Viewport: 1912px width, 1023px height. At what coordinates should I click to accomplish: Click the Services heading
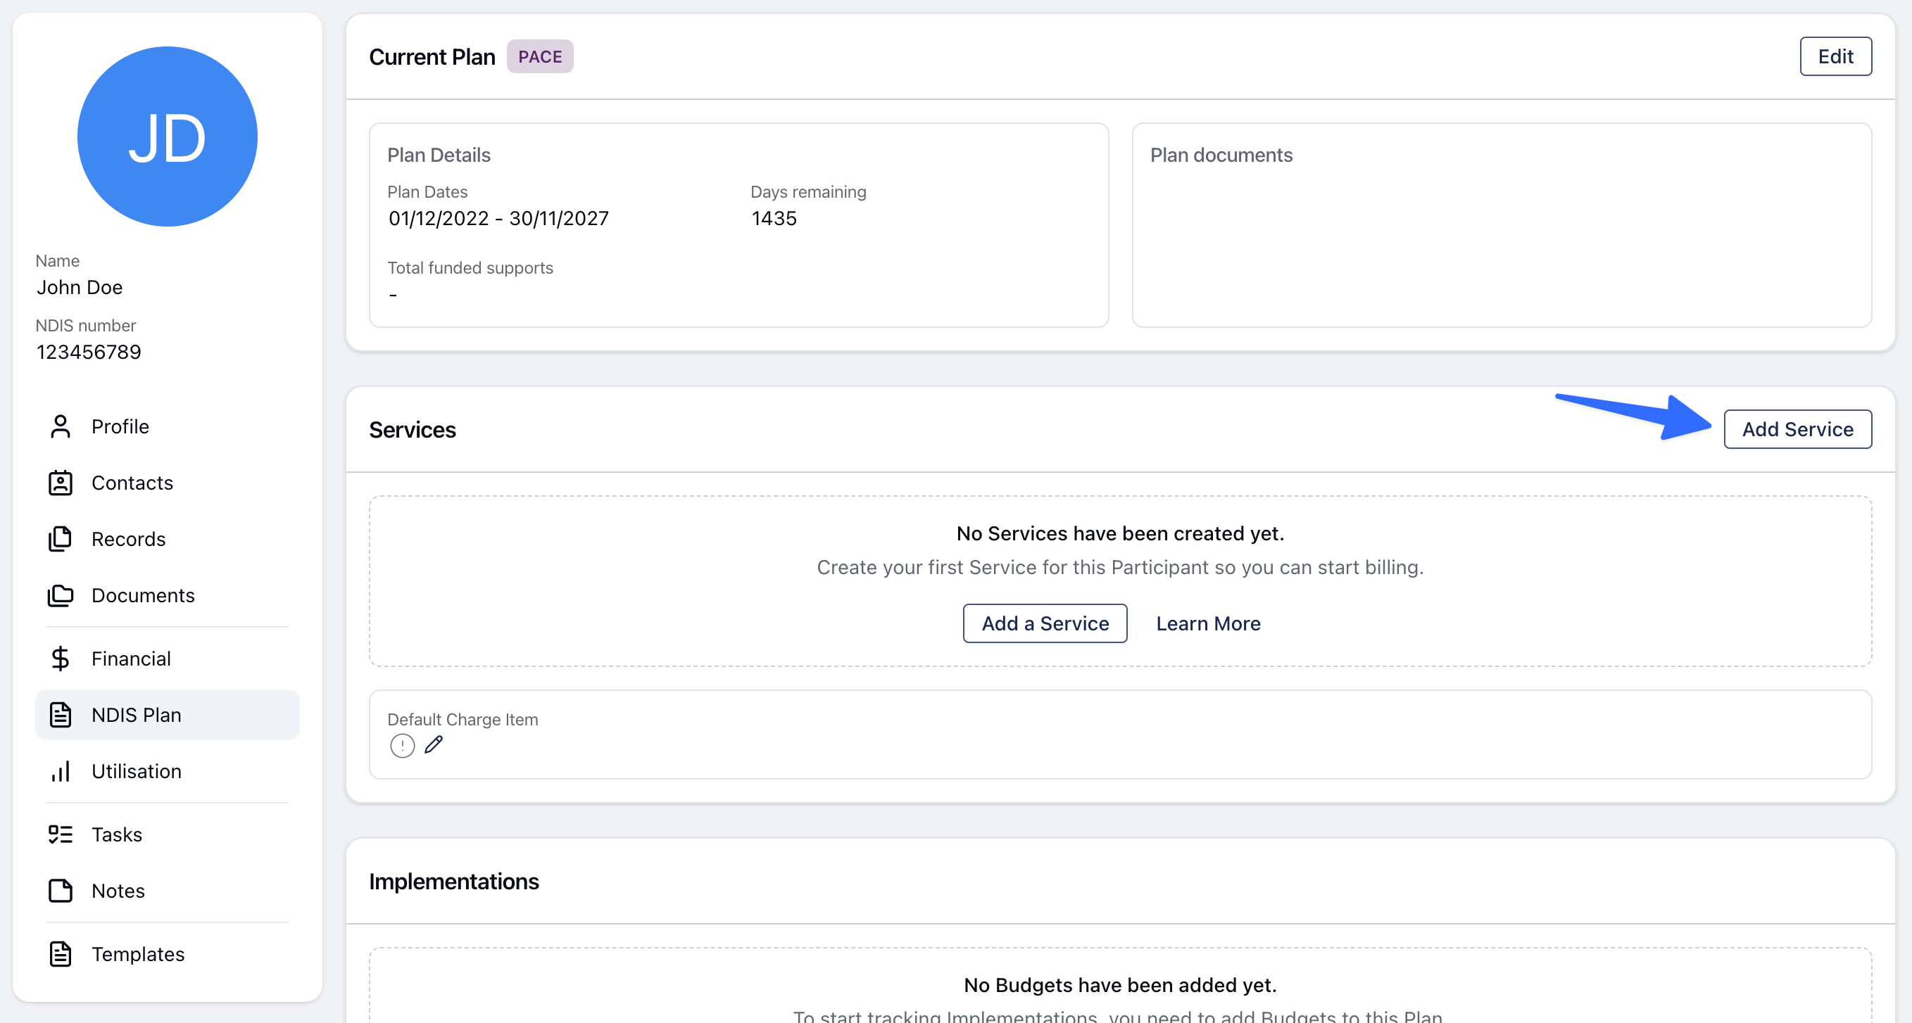point(412,431)
